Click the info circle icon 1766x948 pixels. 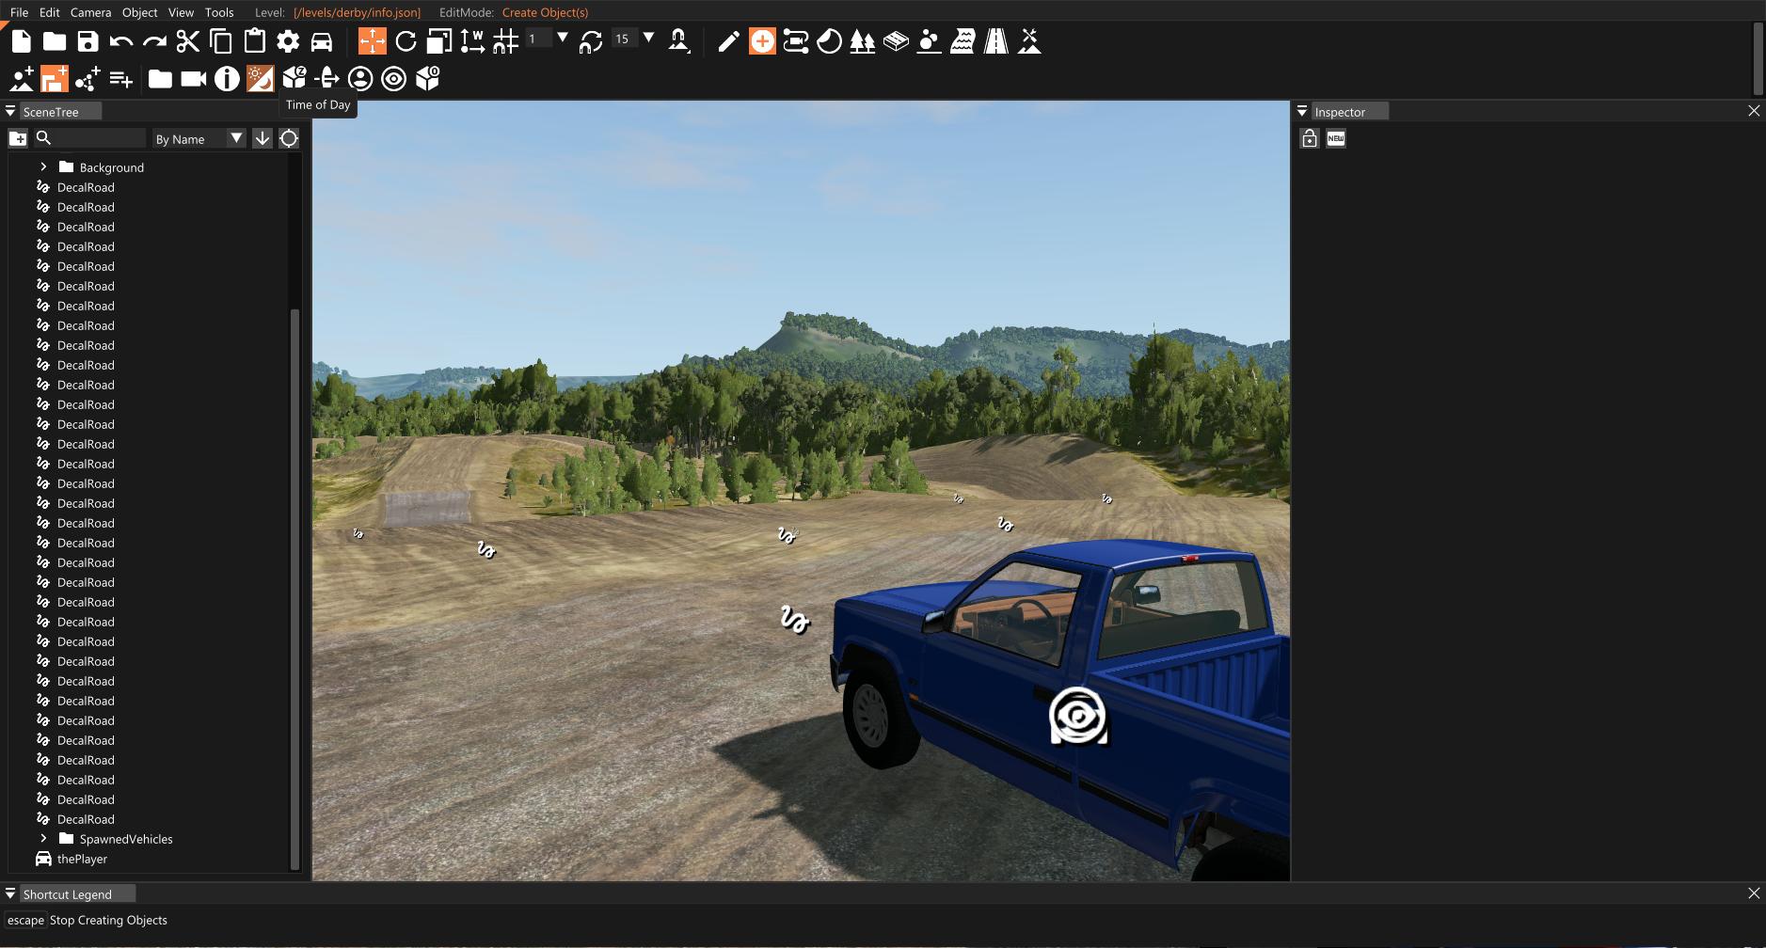227,79
